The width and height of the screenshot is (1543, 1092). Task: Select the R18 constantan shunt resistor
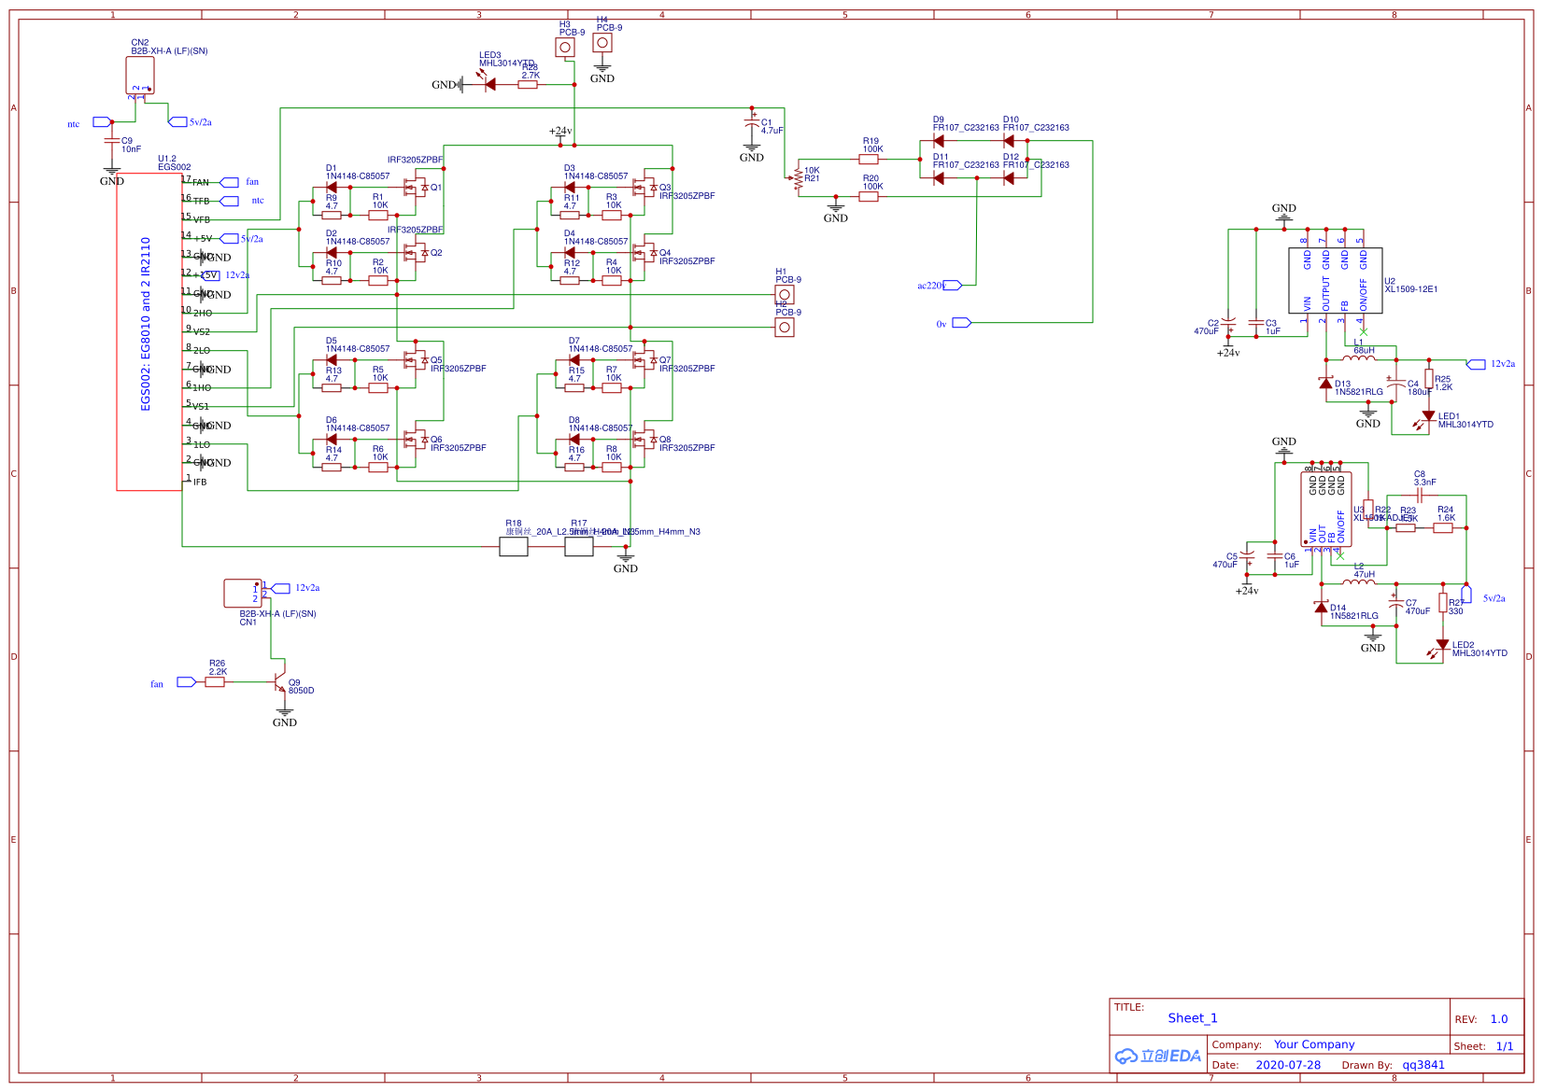pos(514,547)
